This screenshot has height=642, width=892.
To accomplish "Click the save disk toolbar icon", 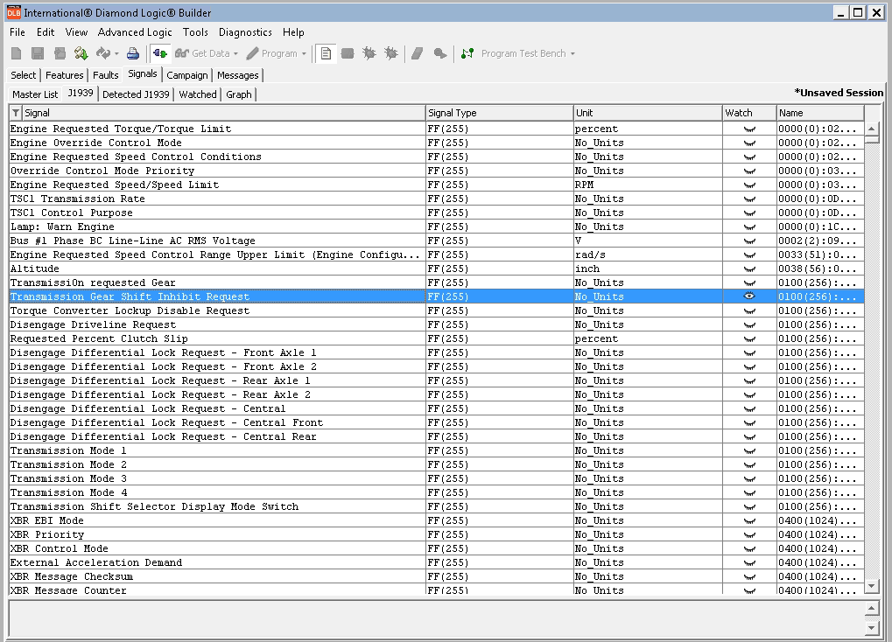I will click(x=38, y=53).
